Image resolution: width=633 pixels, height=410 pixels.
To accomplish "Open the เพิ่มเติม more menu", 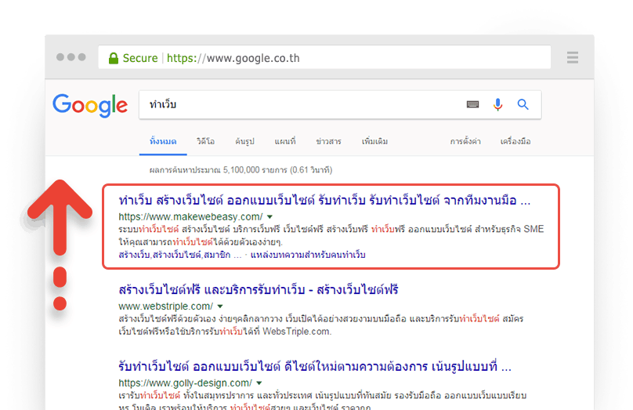I will click(x=374, y=142).
